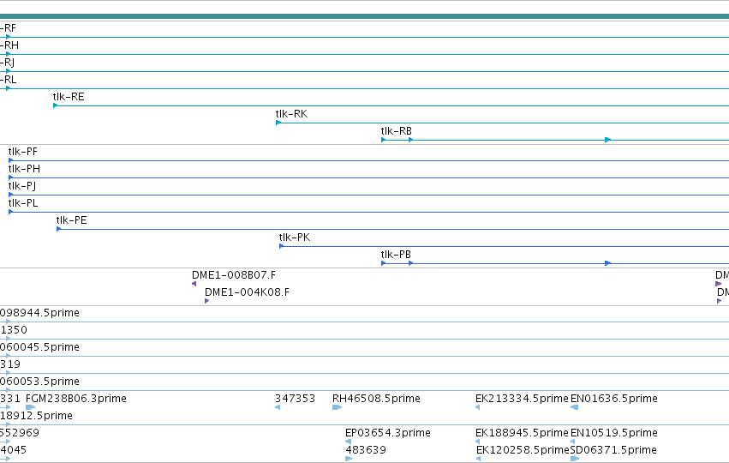Click the SD06371.5prime arrow glyph
The image size is (729, 463).
575,459
